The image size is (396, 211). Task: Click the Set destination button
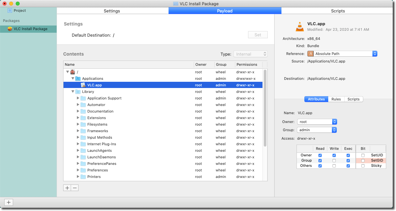(x=258, y=35)
